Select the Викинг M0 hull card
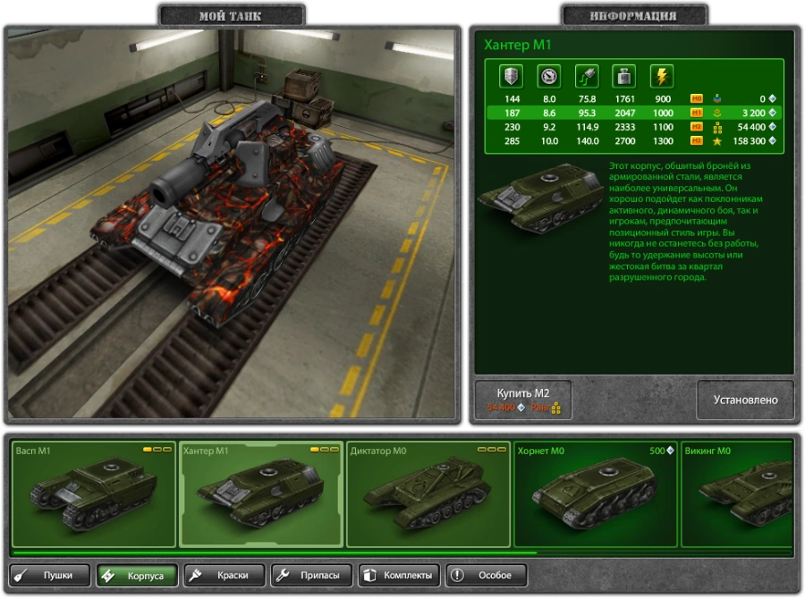This screenshot has height=599, width=805. 737,494
